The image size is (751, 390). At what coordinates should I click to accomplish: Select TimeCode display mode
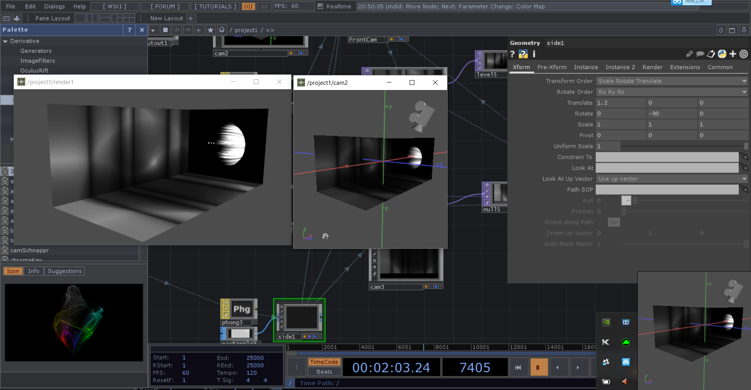click(324, 362)
